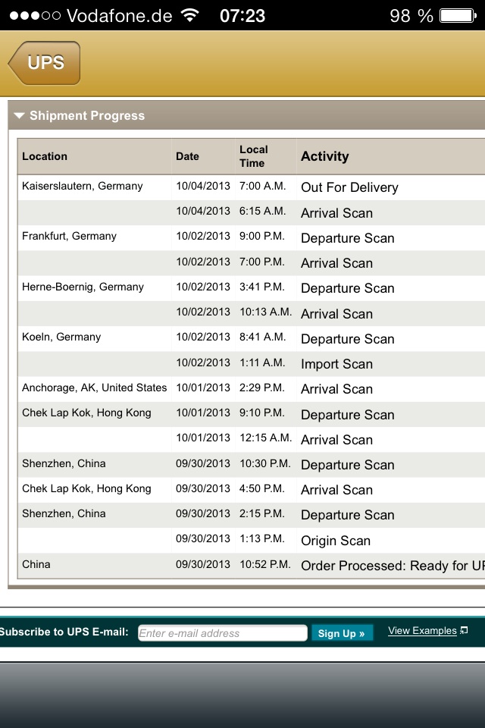This screenshot has width=485, height=728.
Task: Tap the Wi-Fi signal icon
Action: tap(190, 15)
